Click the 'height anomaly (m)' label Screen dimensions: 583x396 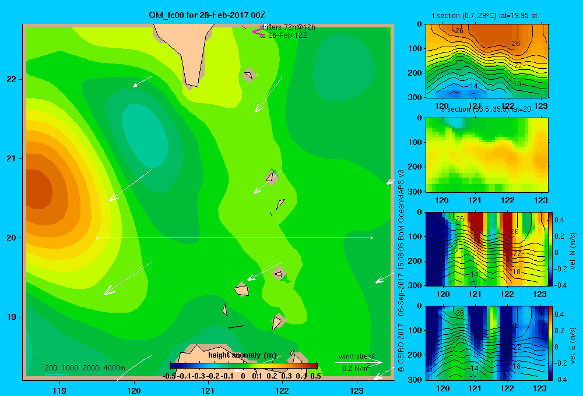243,355
